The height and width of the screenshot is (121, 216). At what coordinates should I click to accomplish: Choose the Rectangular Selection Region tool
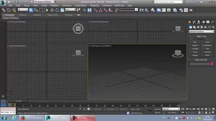click(41, 10)
